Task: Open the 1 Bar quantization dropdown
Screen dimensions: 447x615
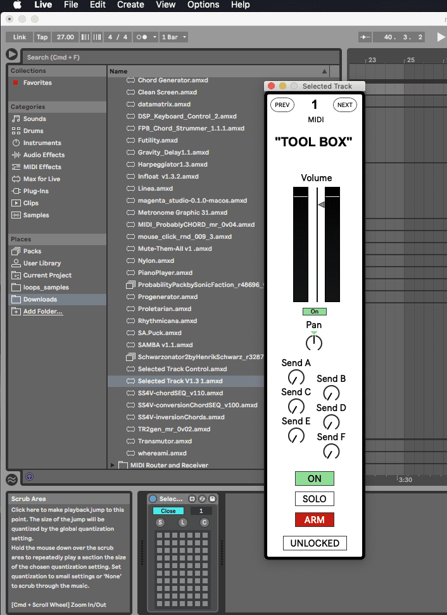Action: click(173, 37)
